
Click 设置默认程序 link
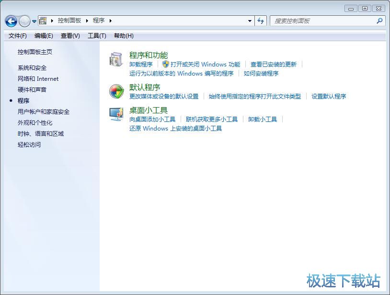pyautogui.click(x=329, y=96)
